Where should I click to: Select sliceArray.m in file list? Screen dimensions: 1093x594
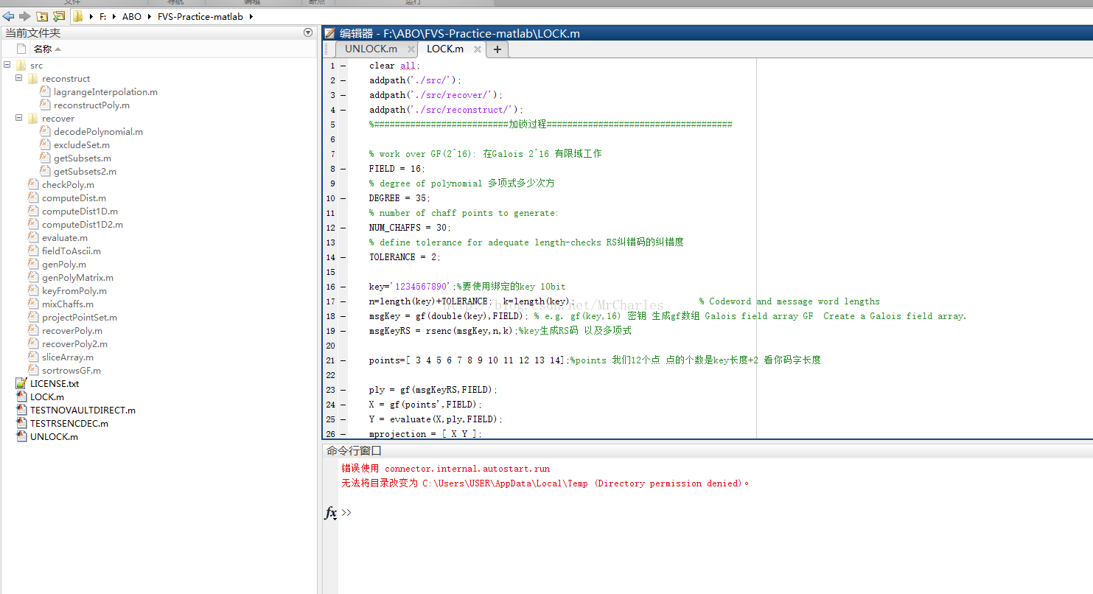(x=68, y=357)
